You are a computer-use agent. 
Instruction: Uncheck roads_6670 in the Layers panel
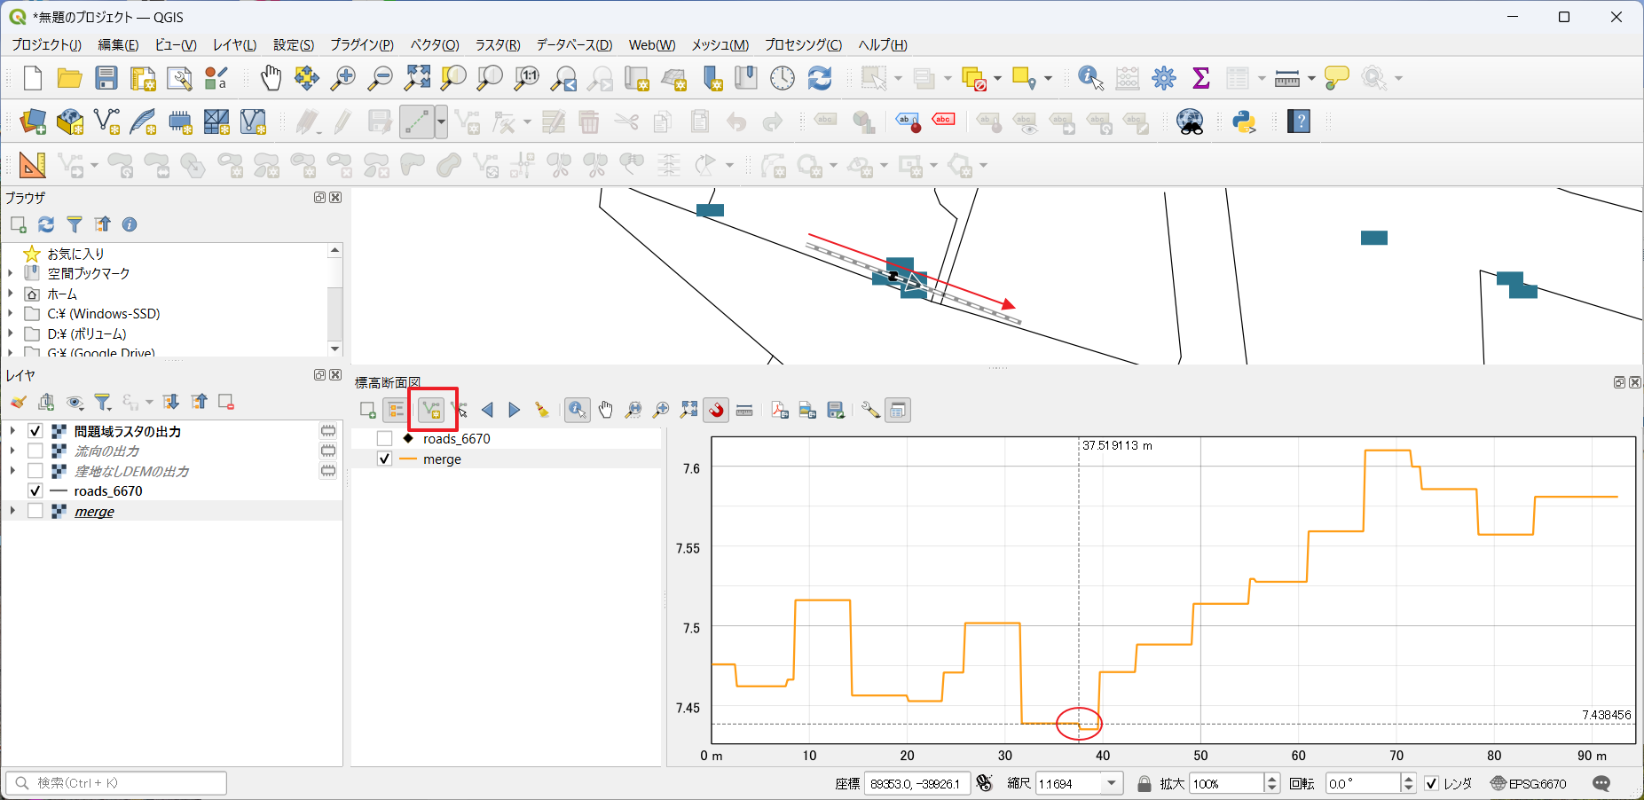35,490
